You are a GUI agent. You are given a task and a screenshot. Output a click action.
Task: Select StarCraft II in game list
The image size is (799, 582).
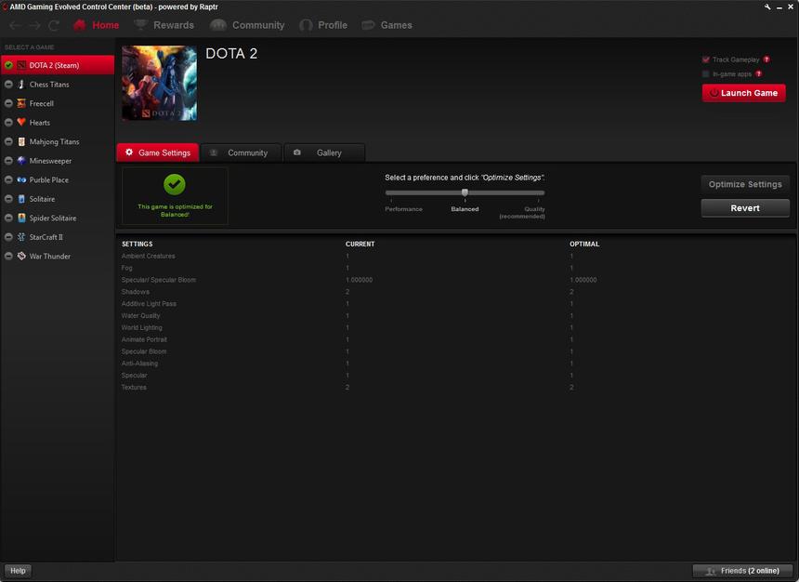coord(46,237)
